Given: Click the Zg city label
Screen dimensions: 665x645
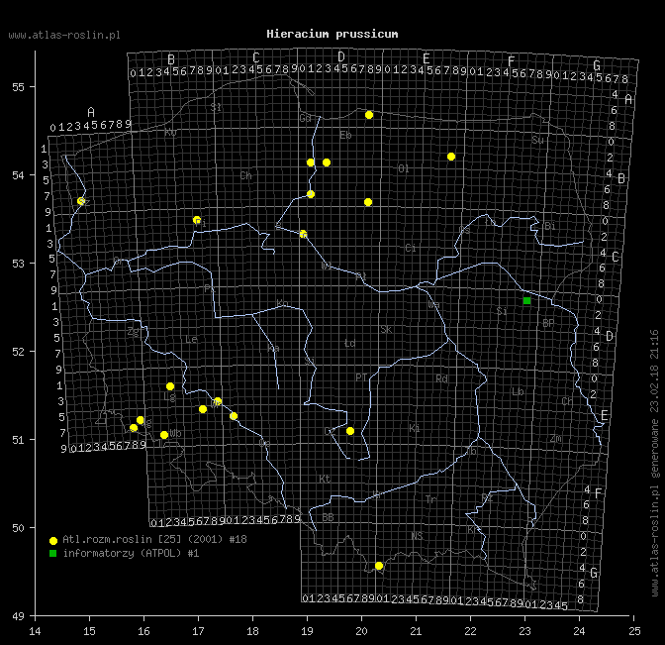Looking at the screenshot, I should [134, 332].
